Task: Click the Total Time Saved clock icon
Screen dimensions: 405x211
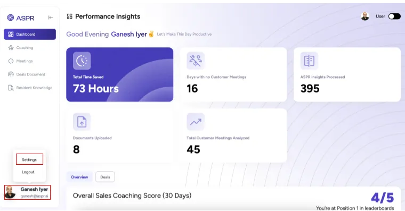Action: click(x=82, y=61)
